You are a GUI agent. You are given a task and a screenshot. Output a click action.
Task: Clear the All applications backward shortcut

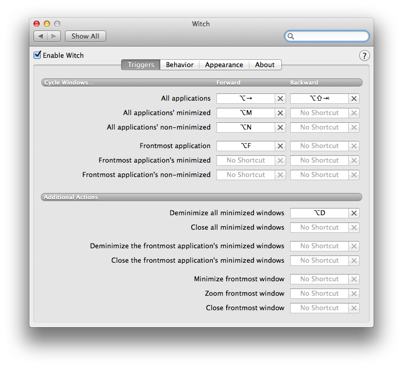[x=354, y=99]
